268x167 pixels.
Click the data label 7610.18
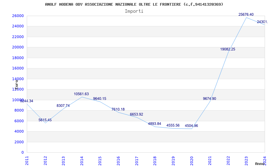[118, 110]
